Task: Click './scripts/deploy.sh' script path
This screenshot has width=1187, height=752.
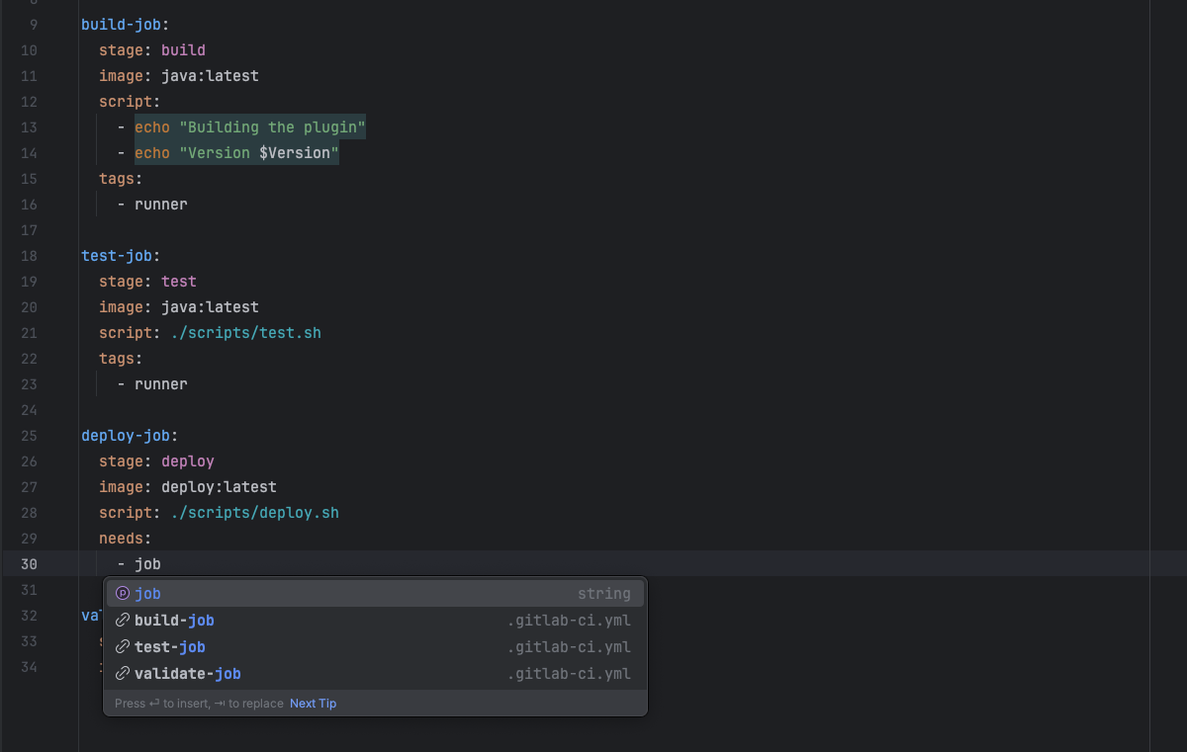Action: (x=254, y=513)
